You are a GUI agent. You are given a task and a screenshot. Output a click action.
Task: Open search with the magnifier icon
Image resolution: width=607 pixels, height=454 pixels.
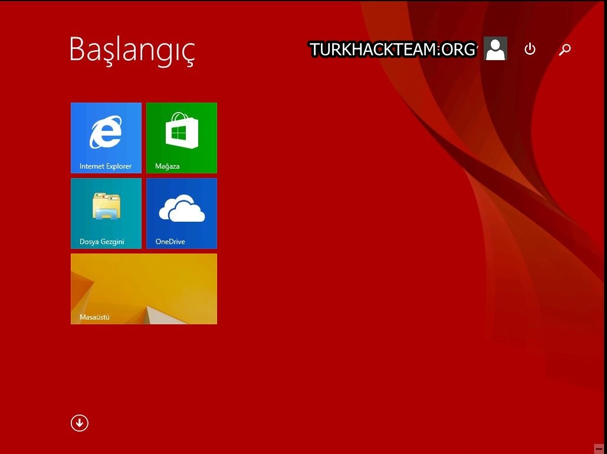(565, 49)
